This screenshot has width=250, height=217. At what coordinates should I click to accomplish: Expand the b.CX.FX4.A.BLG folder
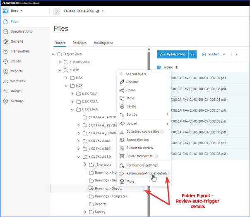(79, 149)
